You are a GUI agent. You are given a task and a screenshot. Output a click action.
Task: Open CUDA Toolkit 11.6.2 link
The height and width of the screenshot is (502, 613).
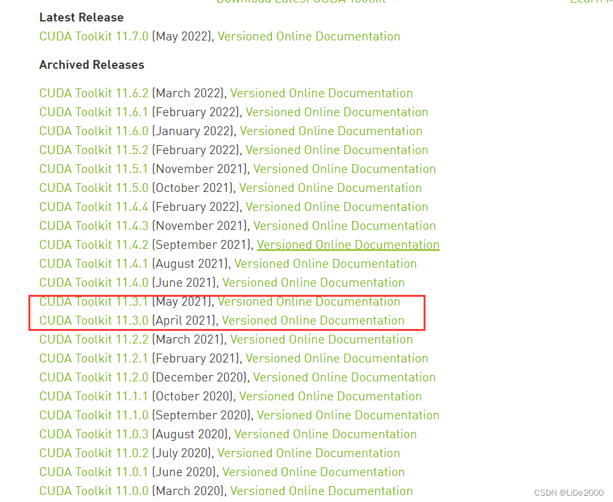point(94,93)
